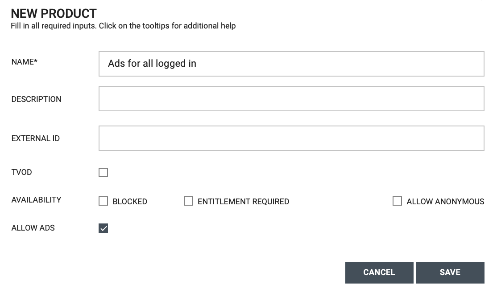
Task: Click the DESCRIPTION label
Action: [36, 99]
